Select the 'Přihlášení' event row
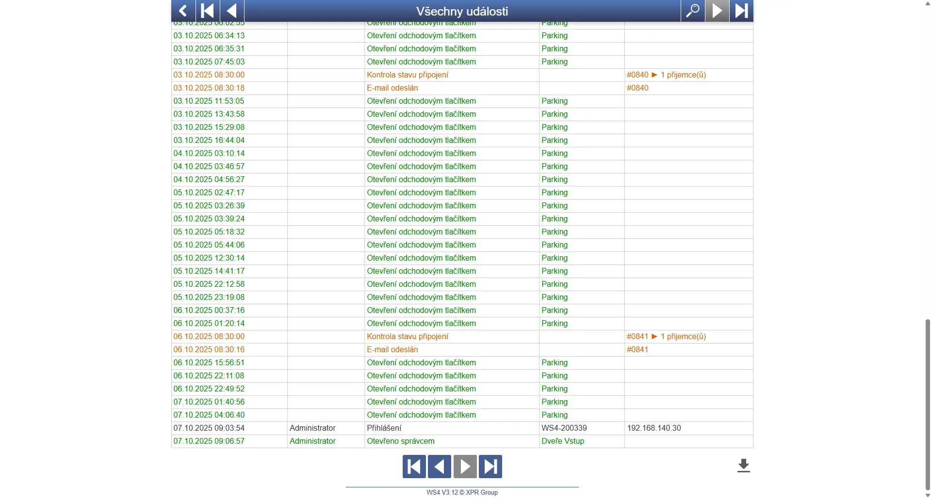 (x=384, y=428)
